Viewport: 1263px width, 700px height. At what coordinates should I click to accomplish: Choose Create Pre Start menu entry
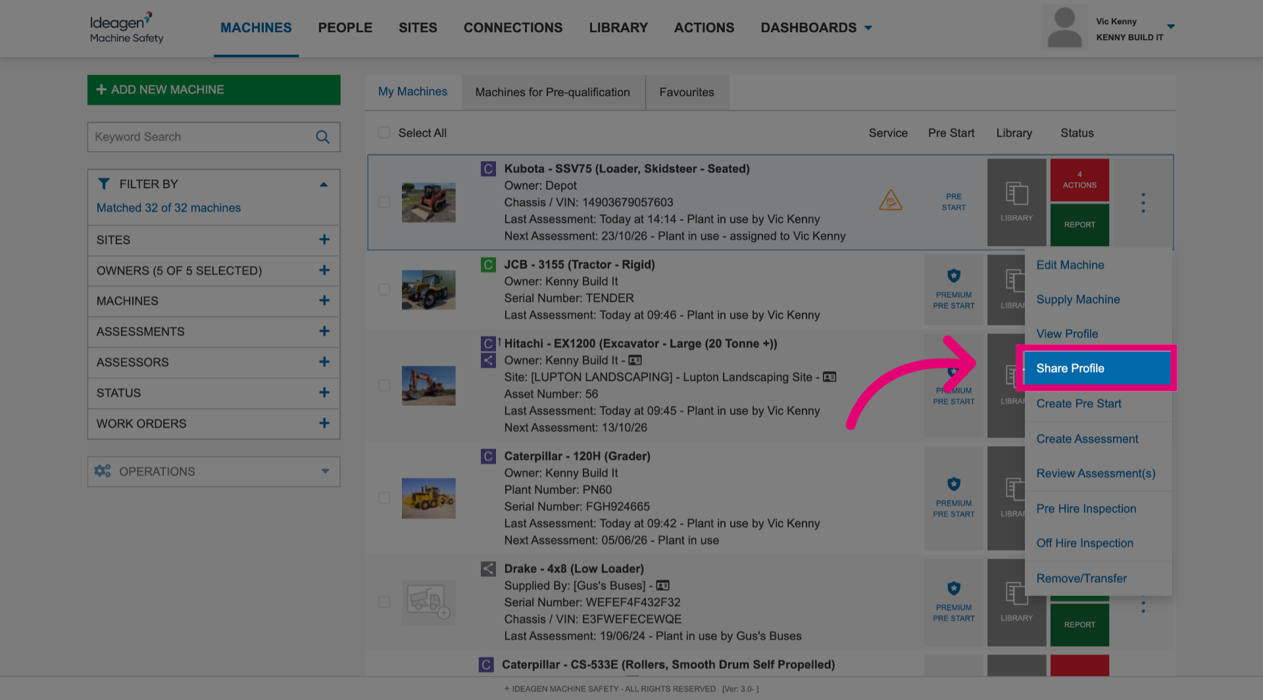(1079, 403)
